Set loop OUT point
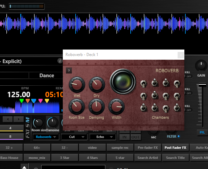The height and width of the screenshot is (169, 208). pos(136,137)
